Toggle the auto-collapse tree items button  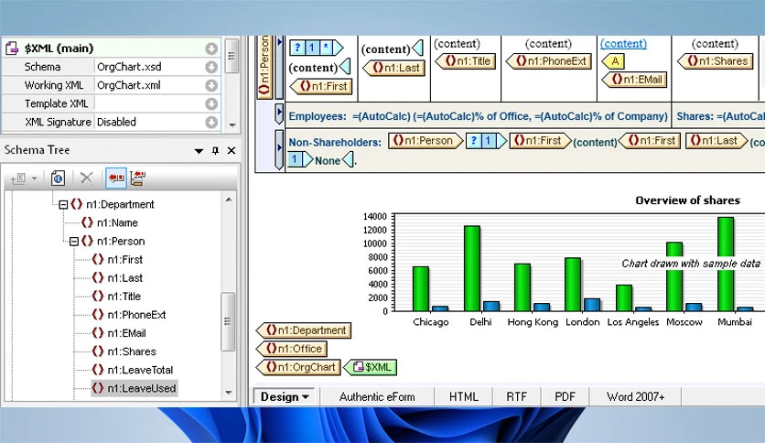(137, 178)
